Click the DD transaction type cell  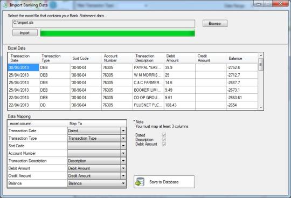point(54,105)
